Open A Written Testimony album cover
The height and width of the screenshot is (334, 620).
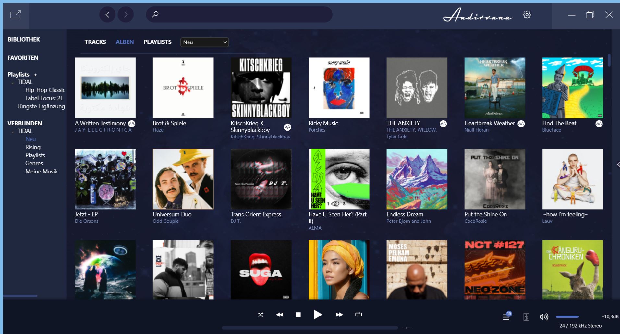click(105, 88)
